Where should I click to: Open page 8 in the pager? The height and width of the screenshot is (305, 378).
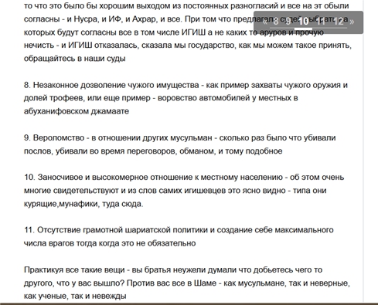275,21
